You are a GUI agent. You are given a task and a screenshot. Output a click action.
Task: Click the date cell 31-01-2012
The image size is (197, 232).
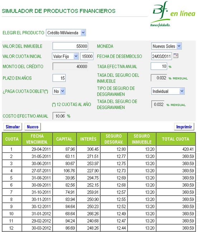pos(37,214)
